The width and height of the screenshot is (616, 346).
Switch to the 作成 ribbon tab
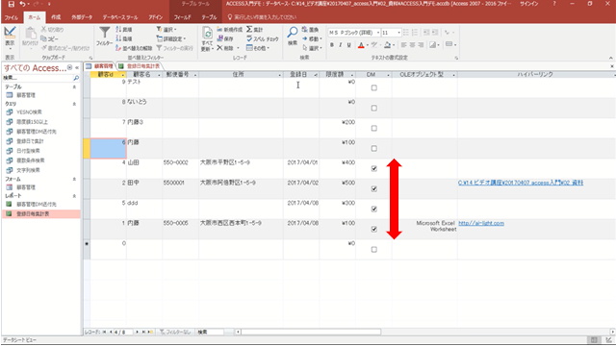(x=56, y=17)
